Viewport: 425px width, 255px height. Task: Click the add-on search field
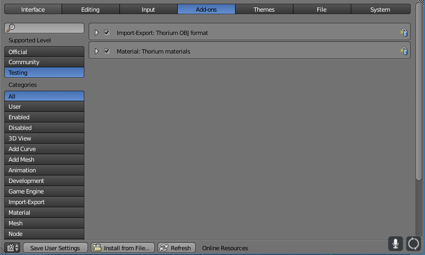pyautogui.click(x=44, y=28)
